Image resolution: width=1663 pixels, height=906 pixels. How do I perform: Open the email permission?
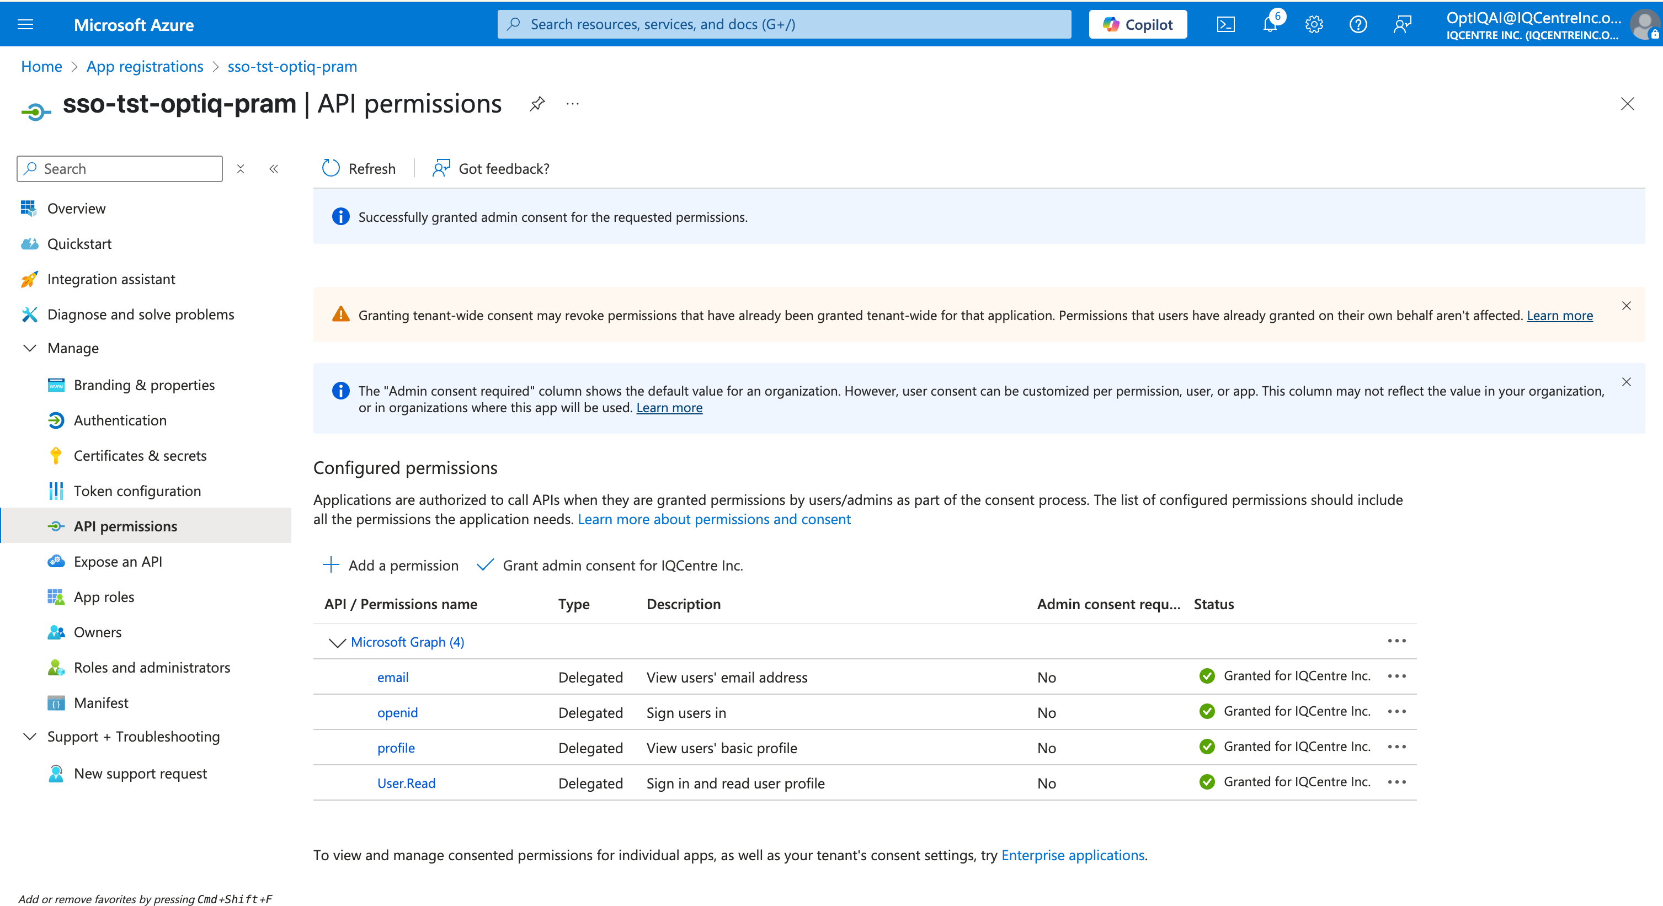392,678
